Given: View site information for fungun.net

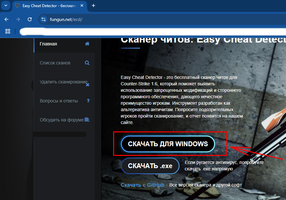Looking at the screenshot, I should (44, 19).
